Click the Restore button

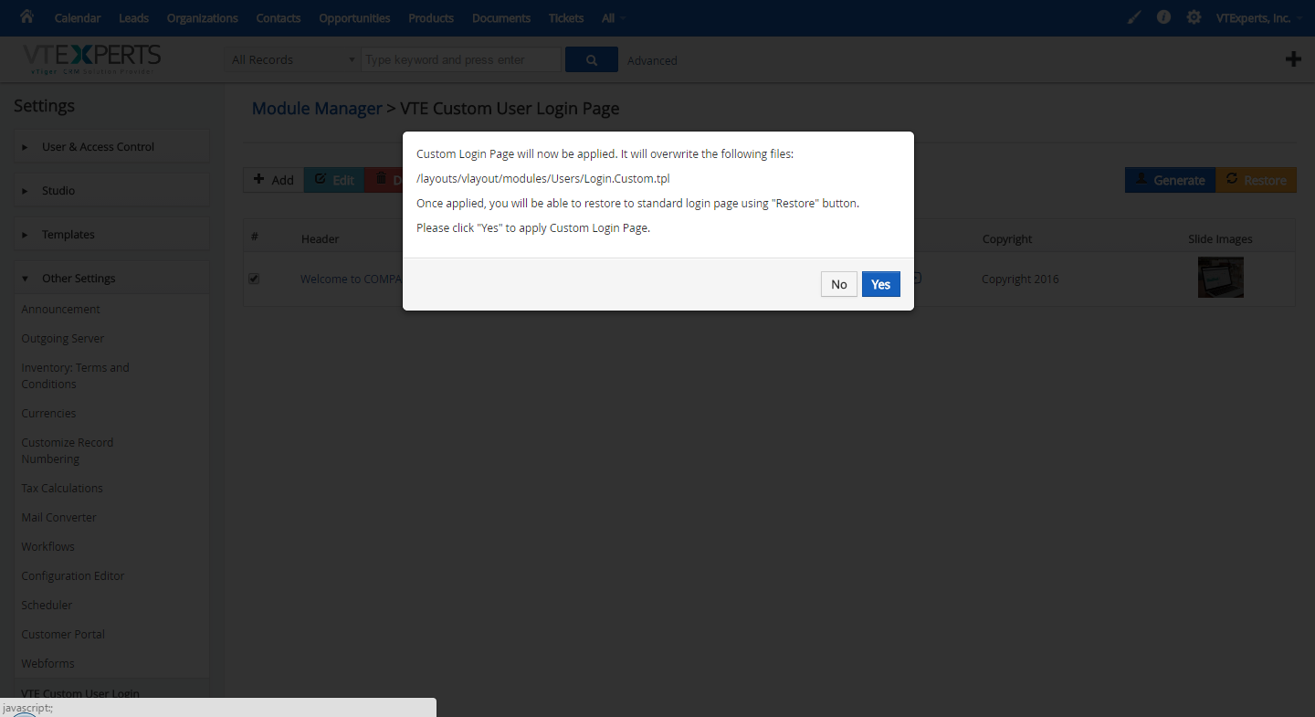(1257, 180)
